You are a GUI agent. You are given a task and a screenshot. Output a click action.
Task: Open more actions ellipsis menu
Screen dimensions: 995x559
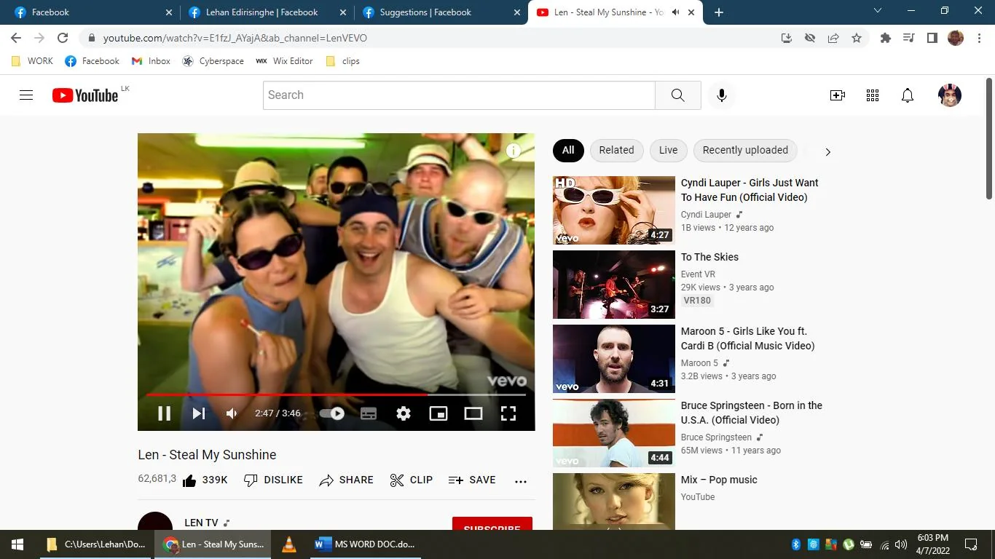tap(521, 481)
